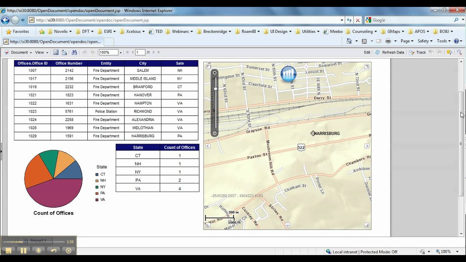Open the ESRI favorites folder

(x=107, y=31)
